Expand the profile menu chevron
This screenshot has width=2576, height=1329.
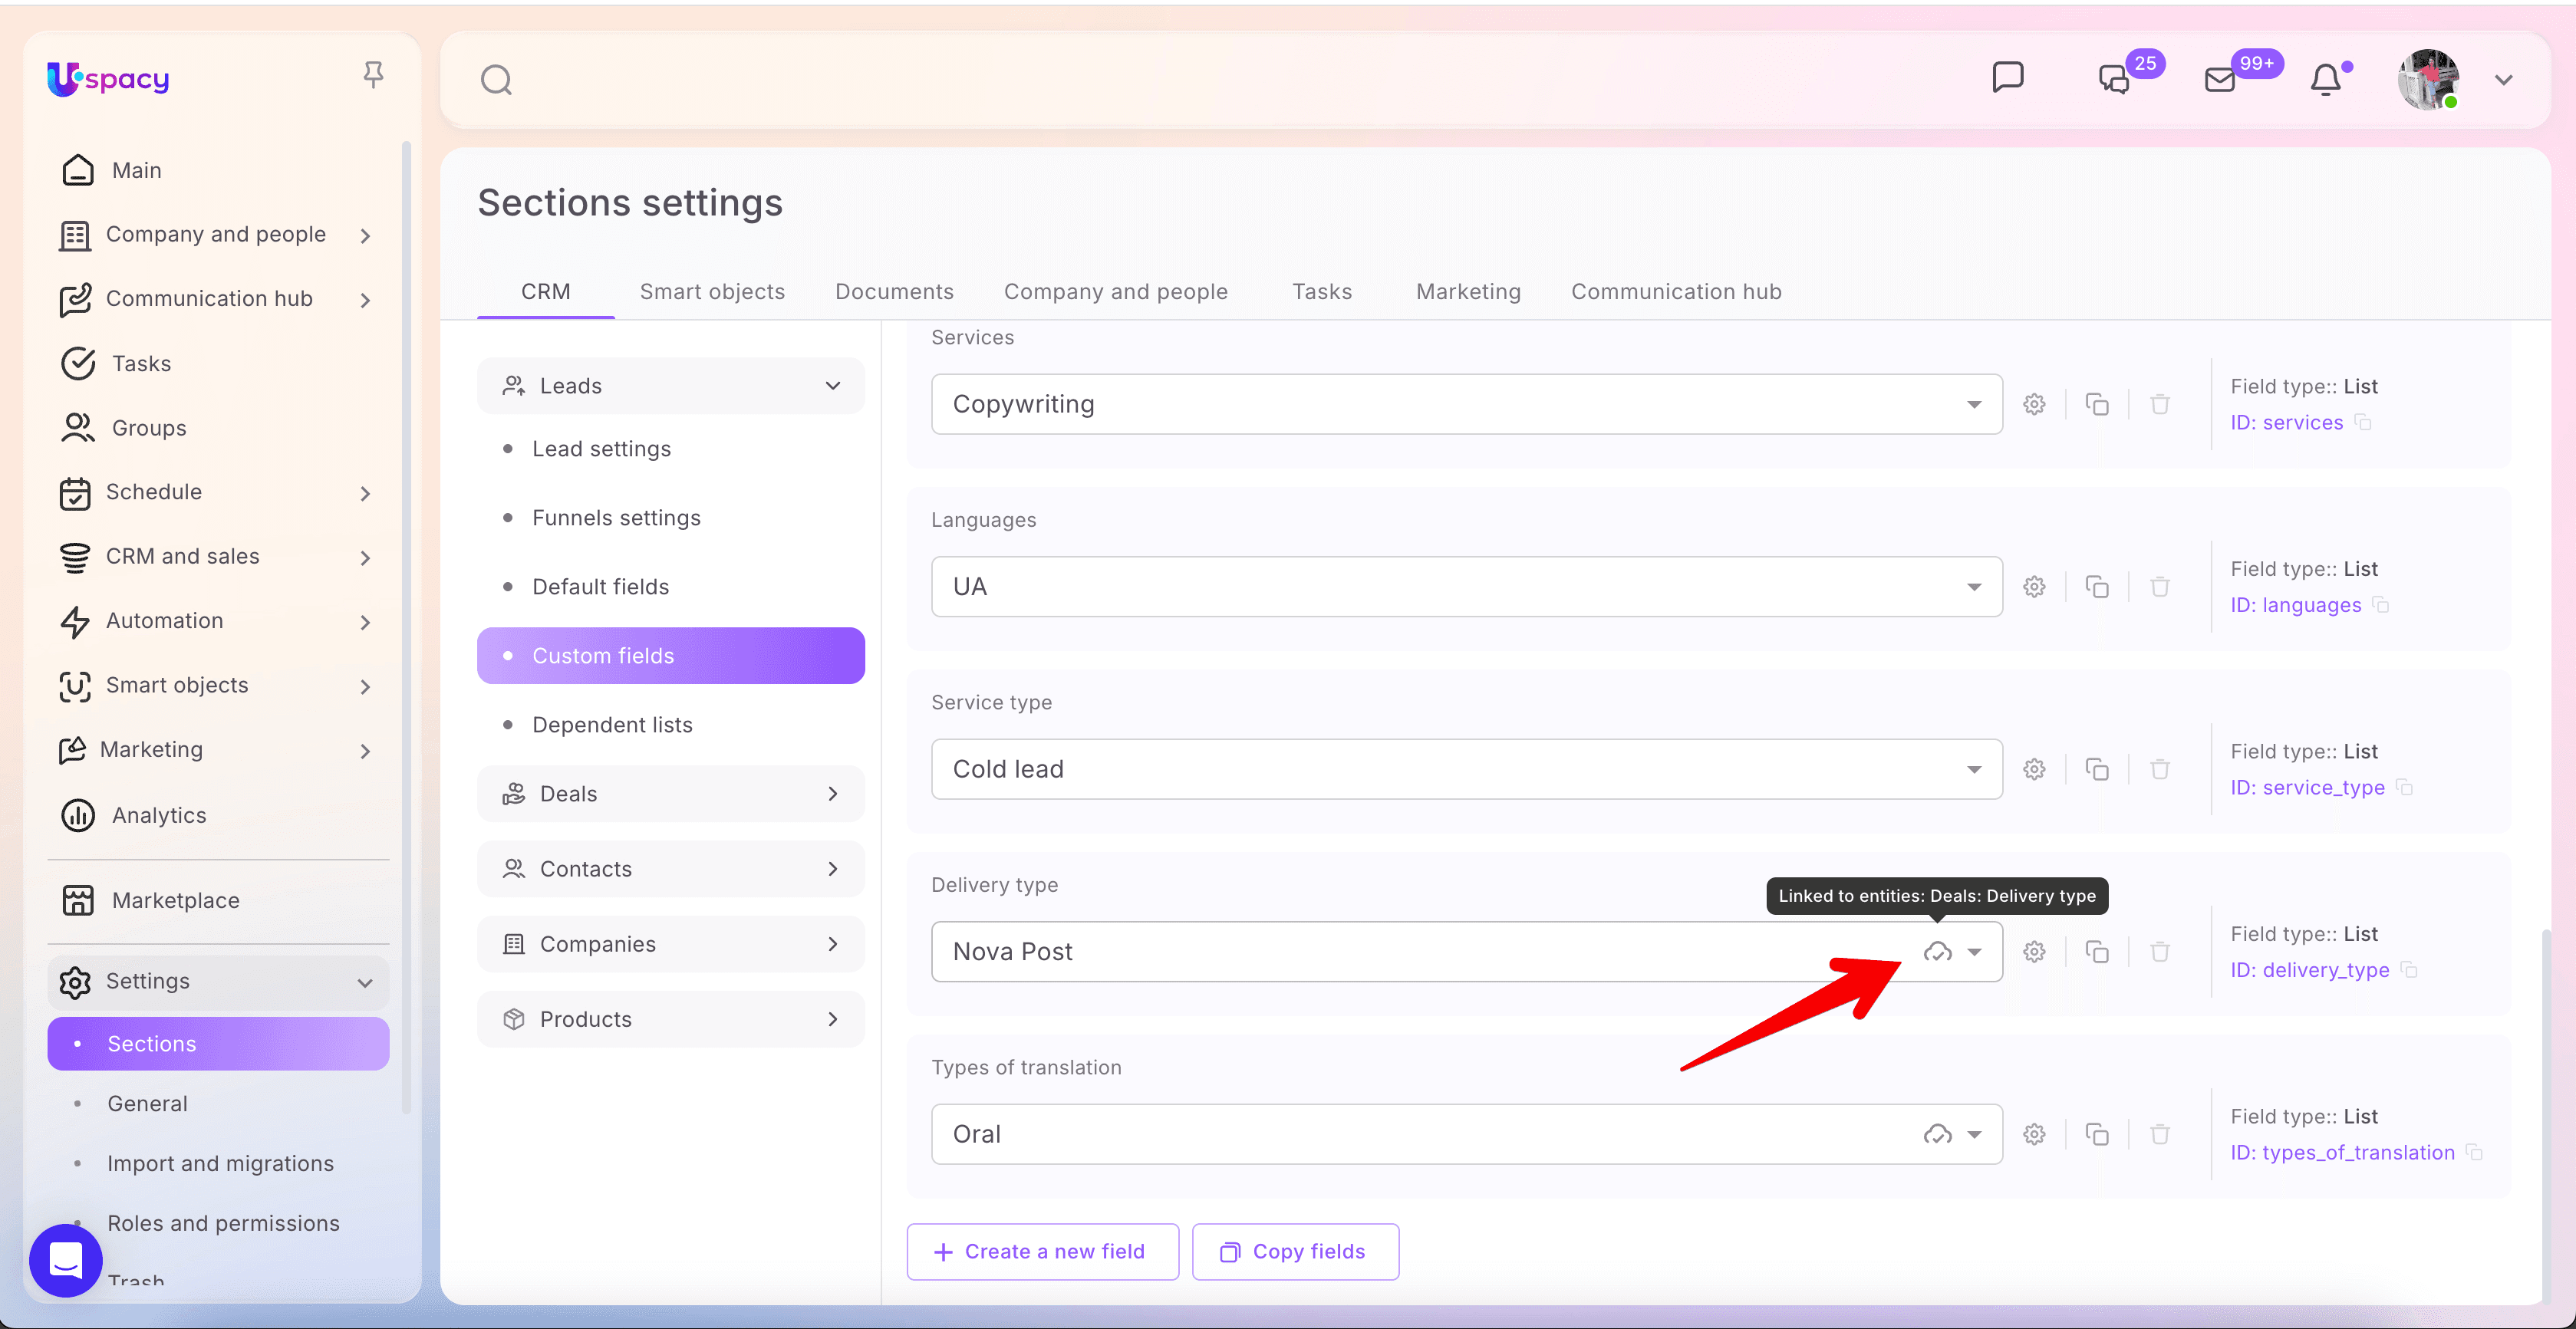click(x=2503, y=80)
